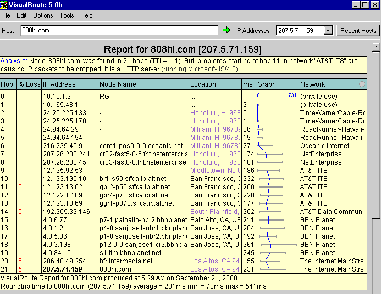Click the circle icon in Network header
Screen dimensions: 381x294
coord(362,84)
